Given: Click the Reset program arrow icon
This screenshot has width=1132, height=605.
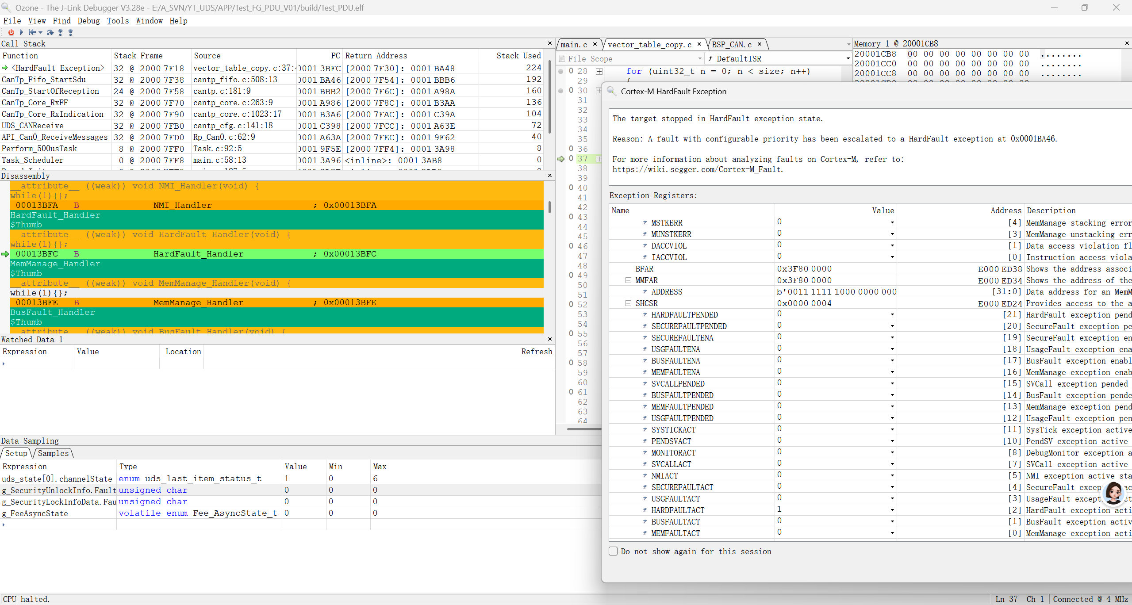Looking at the screenshot, I should click(x=32, y=32).
